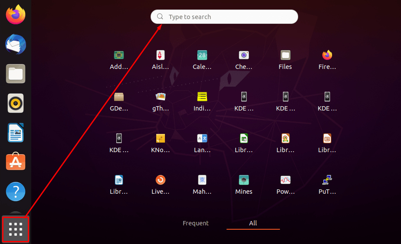
Task: Open the Power Statistics app
Action: click(x=286, y=185)
